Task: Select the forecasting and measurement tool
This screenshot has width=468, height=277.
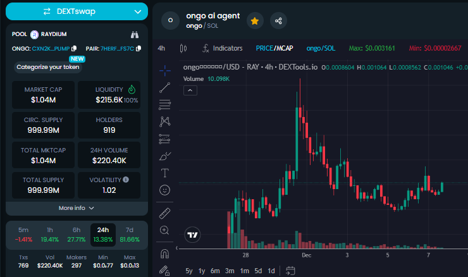Action: 165,138
